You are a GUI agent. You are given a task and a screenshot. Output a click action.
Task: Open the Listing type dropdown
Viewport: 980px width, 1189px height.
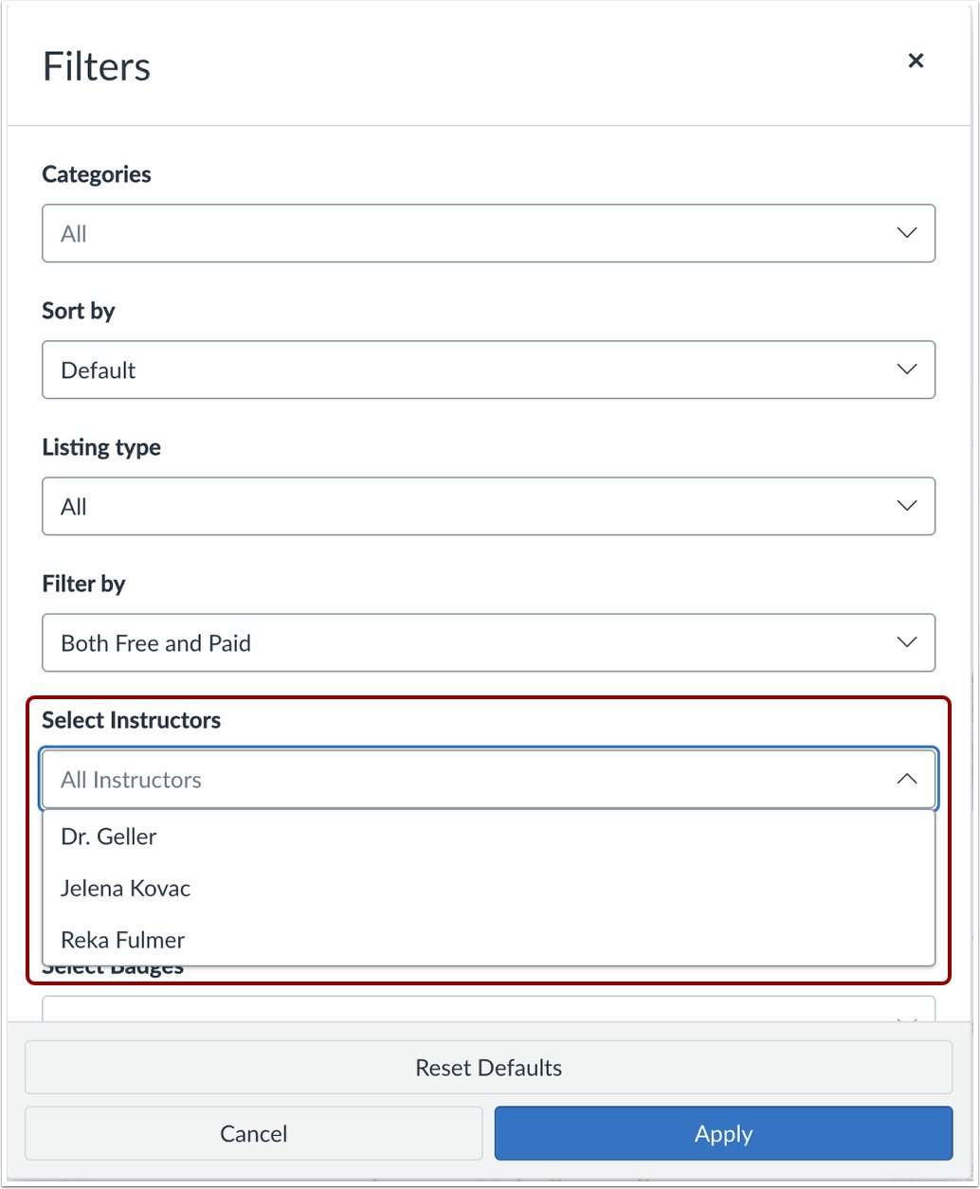488,506
